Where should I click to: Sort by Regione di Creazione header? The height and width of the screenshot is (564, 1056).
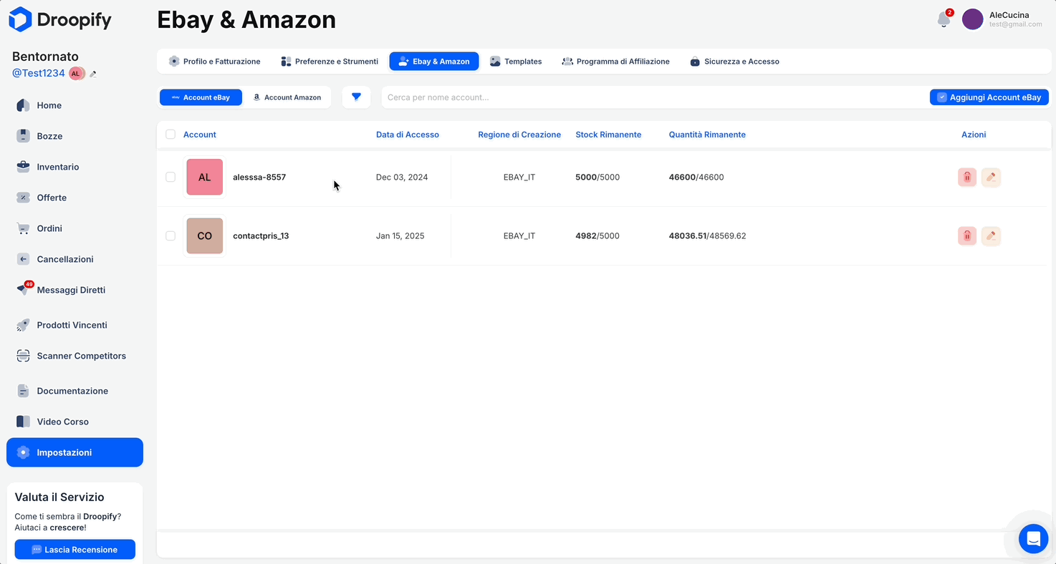coord(519,135)
